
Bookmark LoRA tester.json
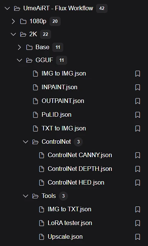pos(138,223)
